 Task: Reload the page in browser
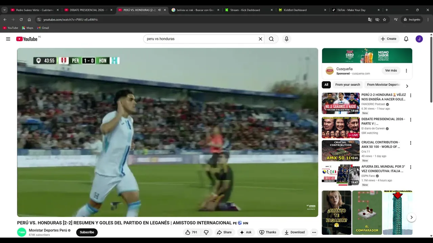(x=21, y=20)
